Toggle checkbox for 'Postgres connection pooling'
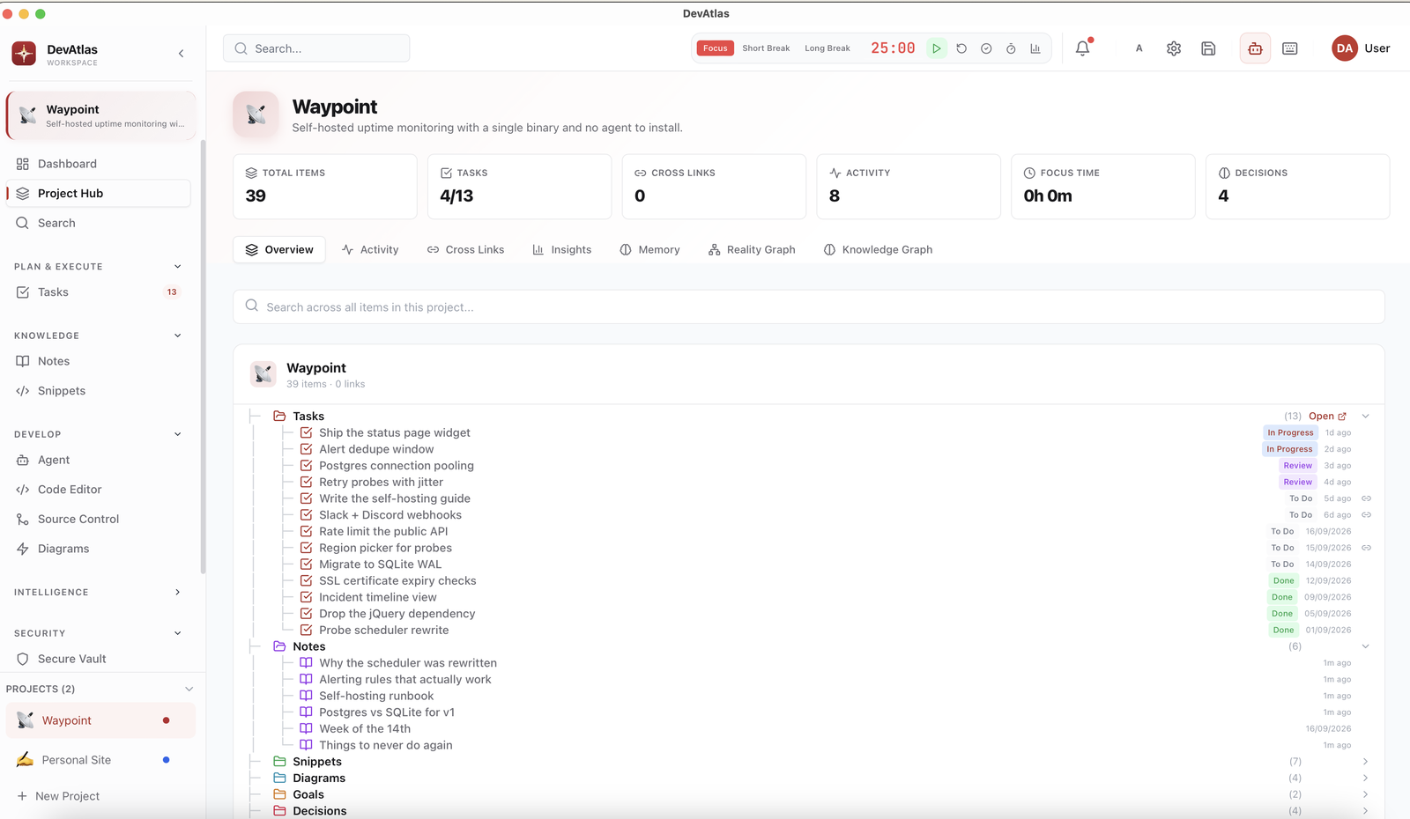This screenshot has width=1410, height=819. tap(307, 466)
